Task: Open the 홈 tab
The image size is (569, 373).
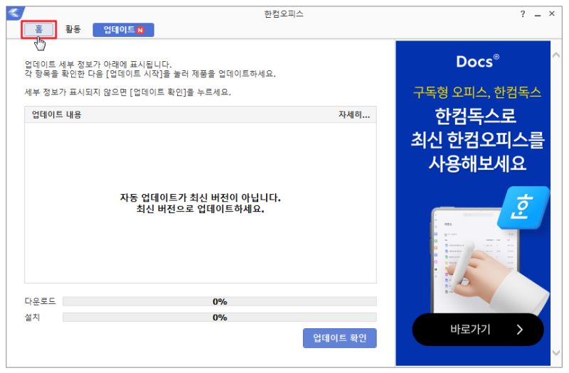Action: pyautogui.click(x=39, y=29)
